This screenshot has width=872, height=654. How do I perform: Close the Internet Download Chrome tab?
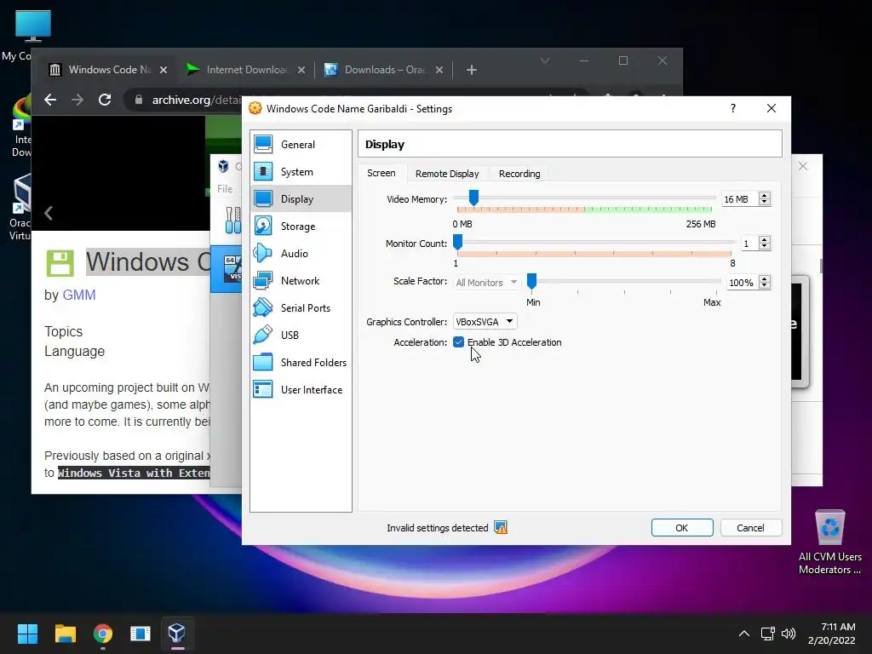click(x=301, y=70)
